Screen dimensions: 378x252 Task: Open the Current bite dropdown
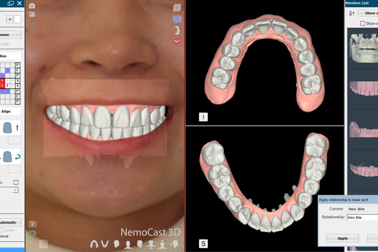[x=362, y=209]
